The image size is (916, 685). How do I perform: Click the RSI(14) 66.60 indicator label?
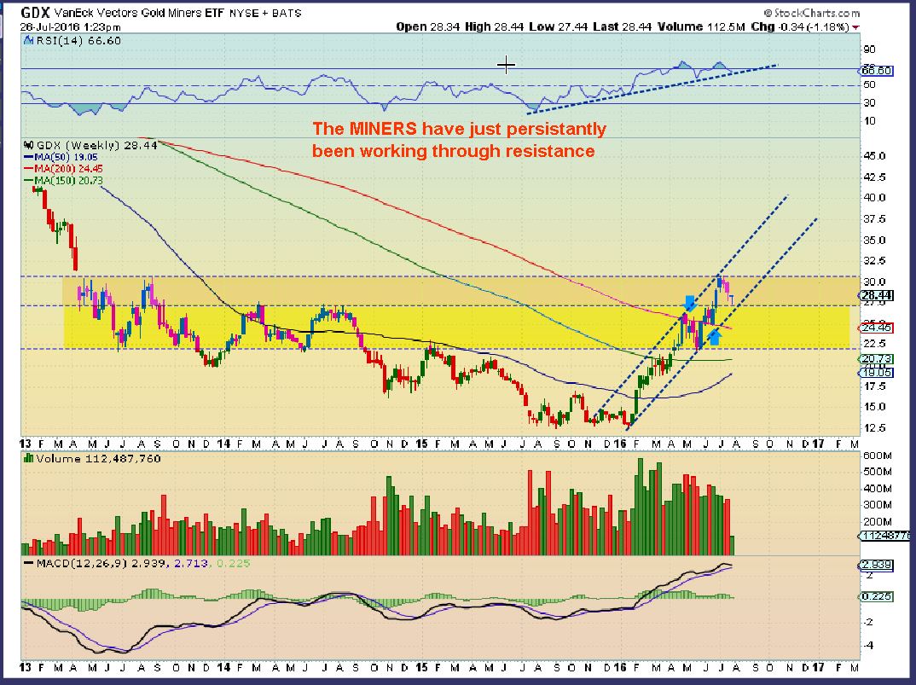click(78, 41)
